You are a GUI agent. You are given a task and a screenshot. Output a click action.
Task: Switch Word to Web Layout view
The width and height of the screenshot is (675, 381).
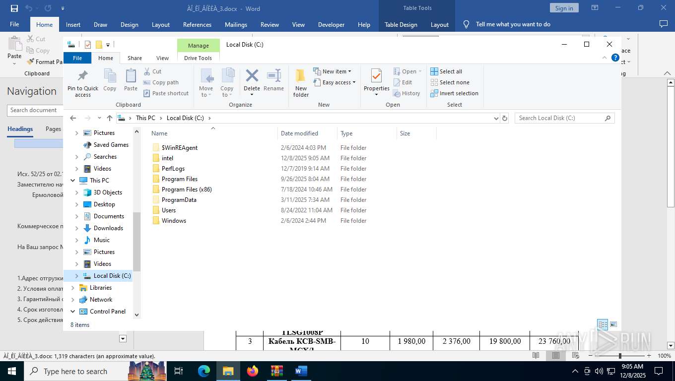click(575, 356)
